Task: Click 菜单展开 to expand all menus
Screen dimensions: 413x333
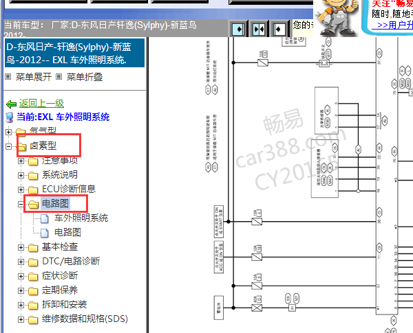Action: click(x=34, y=77)
